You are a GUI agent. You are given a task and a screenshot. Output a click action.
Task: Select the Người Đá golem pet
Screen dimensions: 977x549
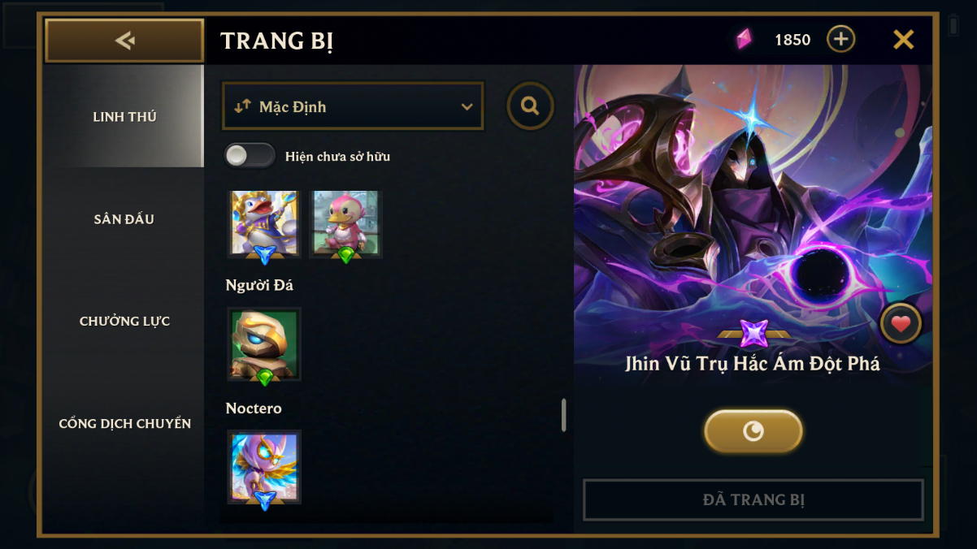tap(264, 344)
